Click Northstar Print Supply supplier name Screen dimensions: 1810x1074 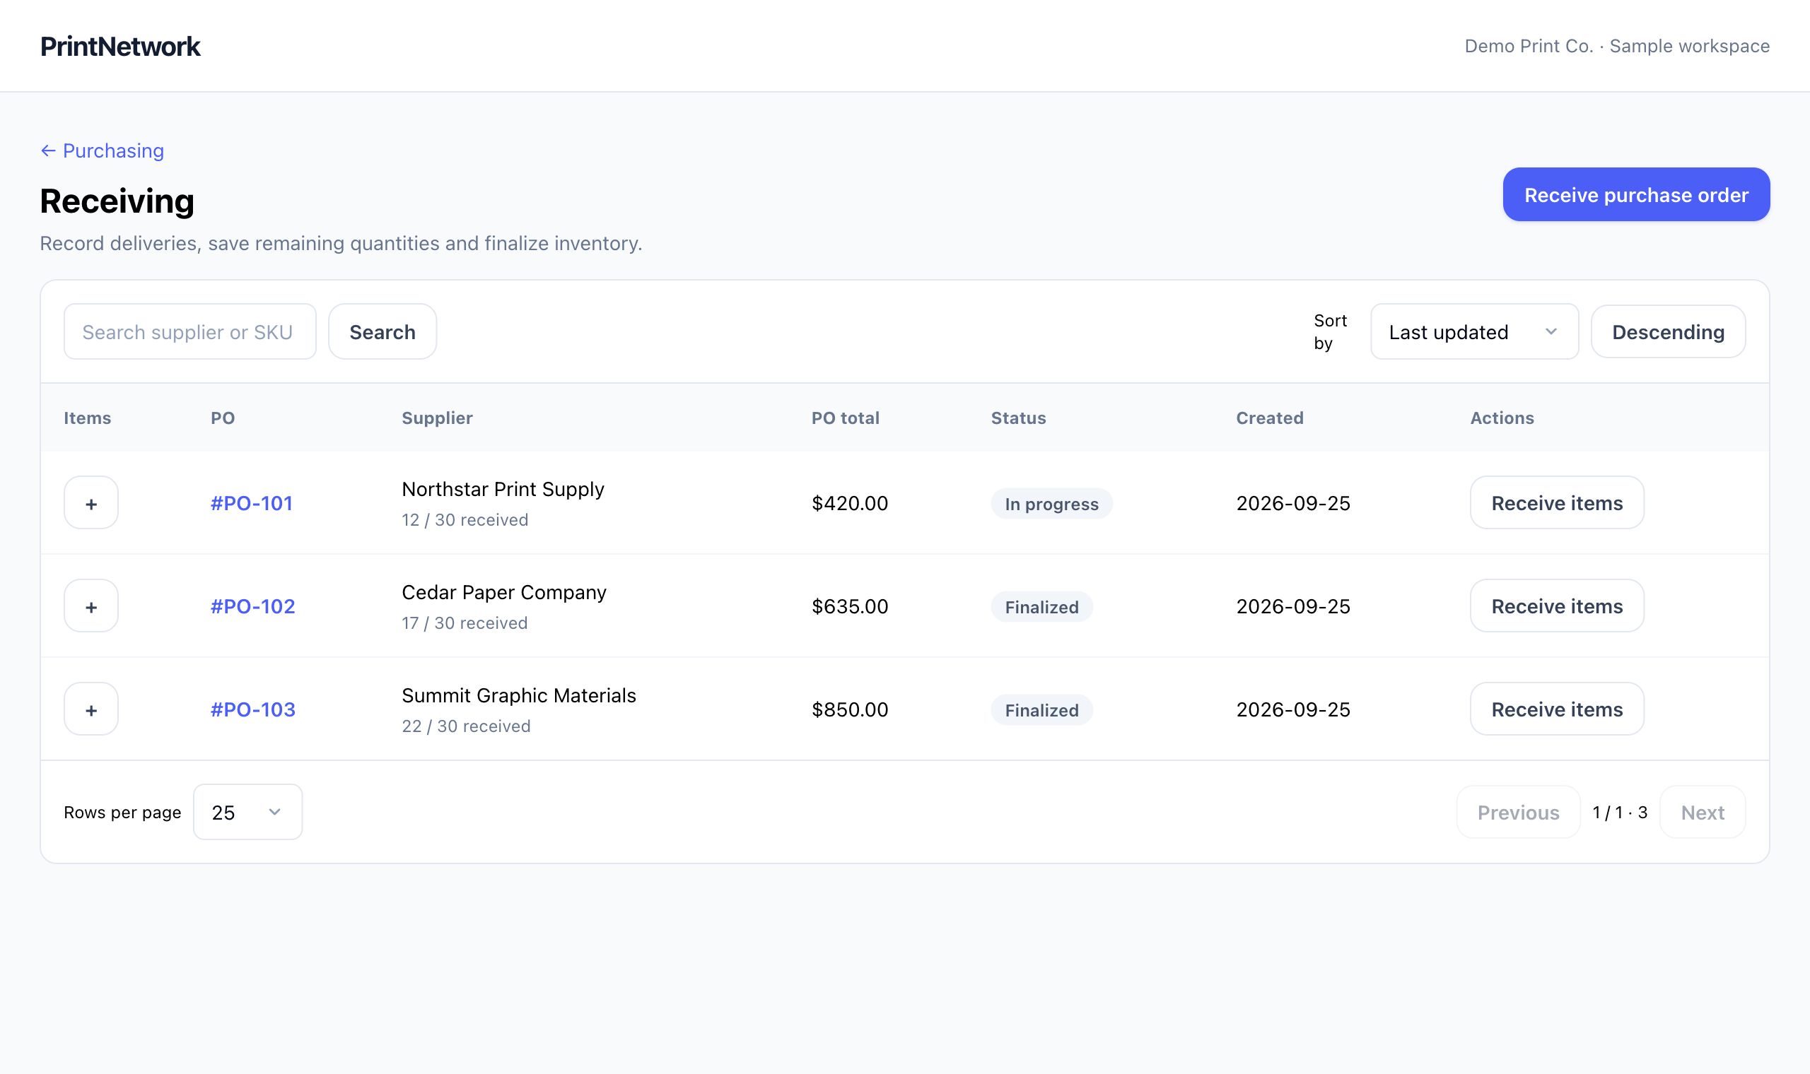(x=503, y=489)
